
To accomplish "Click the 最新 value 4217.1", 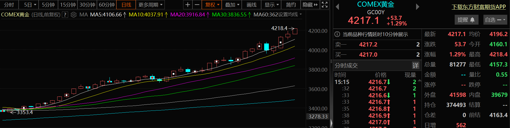I will (457, 34).
